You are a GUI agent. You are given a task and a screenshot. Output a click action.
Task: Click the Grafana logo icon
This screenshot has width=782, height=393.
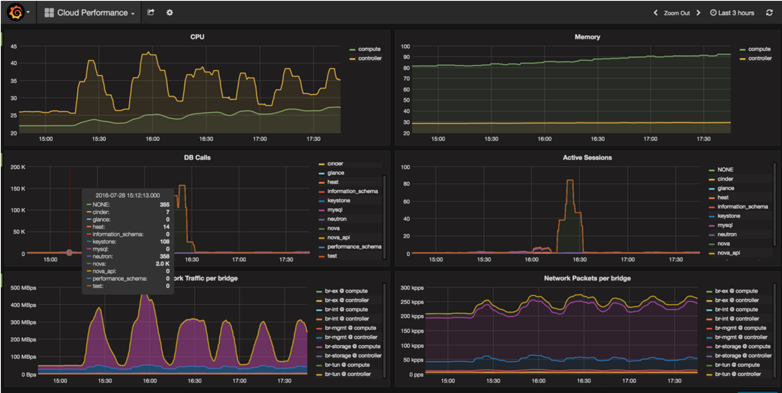click(x=16, y=13)
